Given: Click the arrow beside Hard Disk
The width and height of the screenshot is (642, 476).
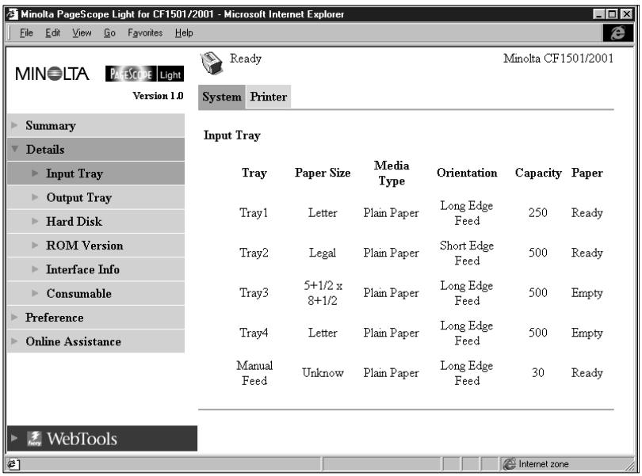Looking at the screenshot, I should 35,222.
